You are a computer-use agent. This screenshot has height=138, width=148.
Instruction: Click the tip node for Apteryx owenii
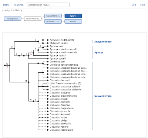click(48, 59)
